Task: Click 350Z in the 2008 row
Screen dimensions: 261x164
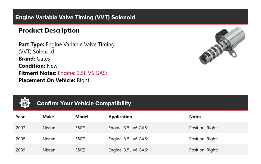Action: tap(80, 139)
